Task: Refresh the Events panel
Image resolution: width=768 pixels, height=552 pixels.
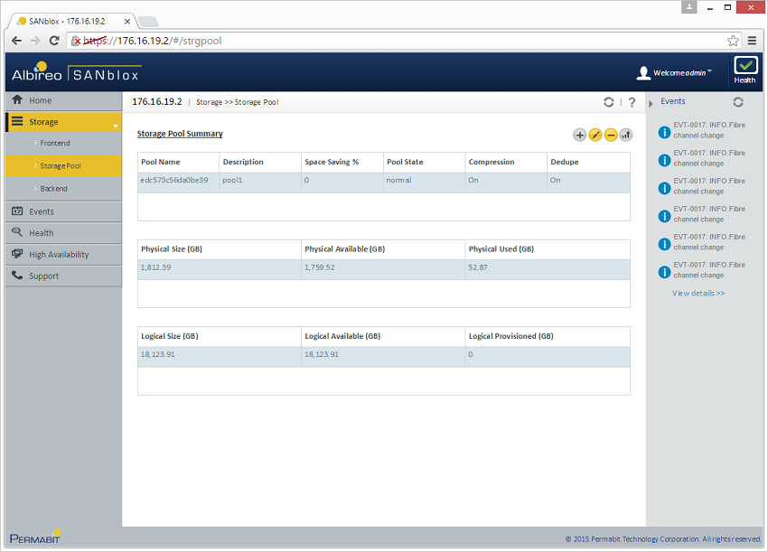Action: (738, 102)
